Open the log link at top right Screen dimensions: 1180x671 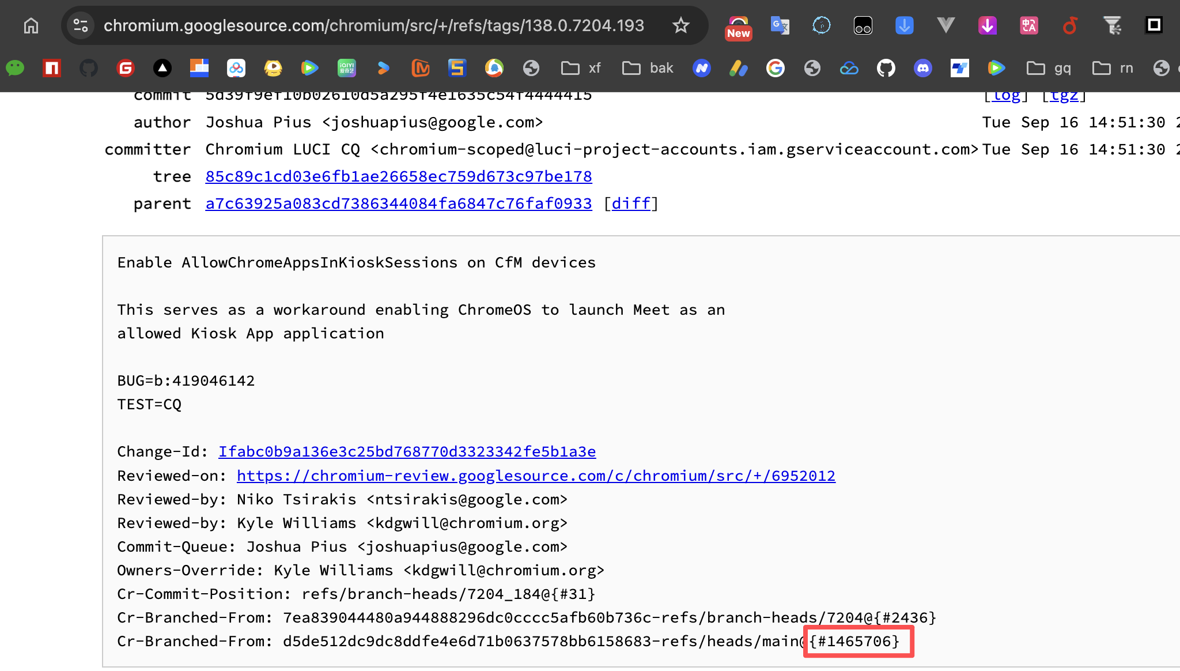click(x=1007, y=96)
